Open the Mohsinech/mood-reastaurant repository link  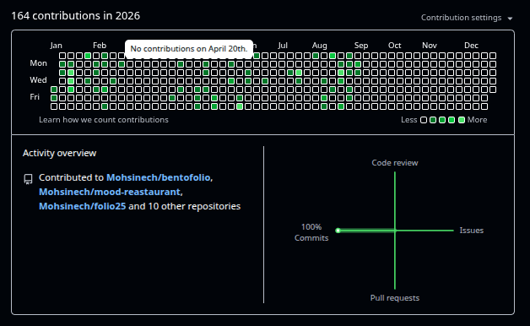point(110,192)
